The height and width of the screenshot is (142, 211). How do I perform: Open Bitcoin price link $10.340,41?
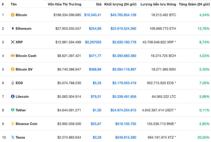coord(93,15)
